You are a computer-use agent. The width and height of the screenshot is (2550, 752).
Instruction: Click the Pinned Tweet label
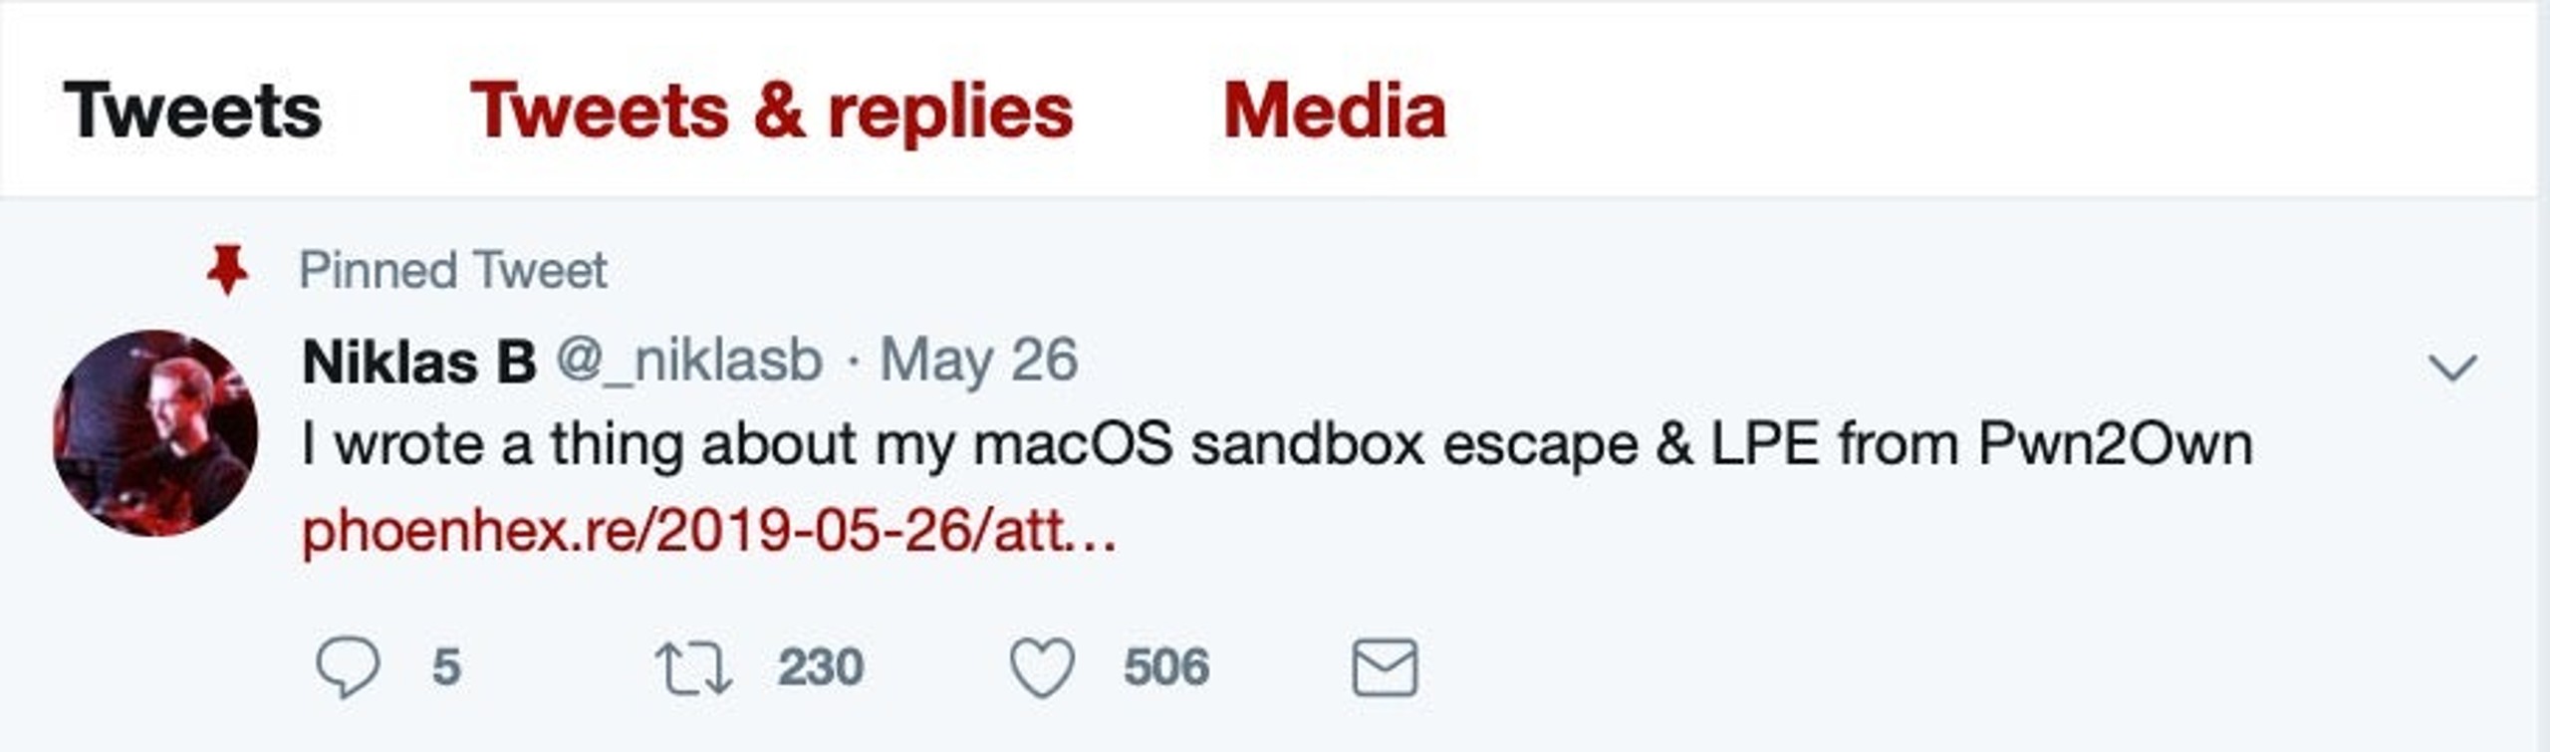tap(453, 270)
